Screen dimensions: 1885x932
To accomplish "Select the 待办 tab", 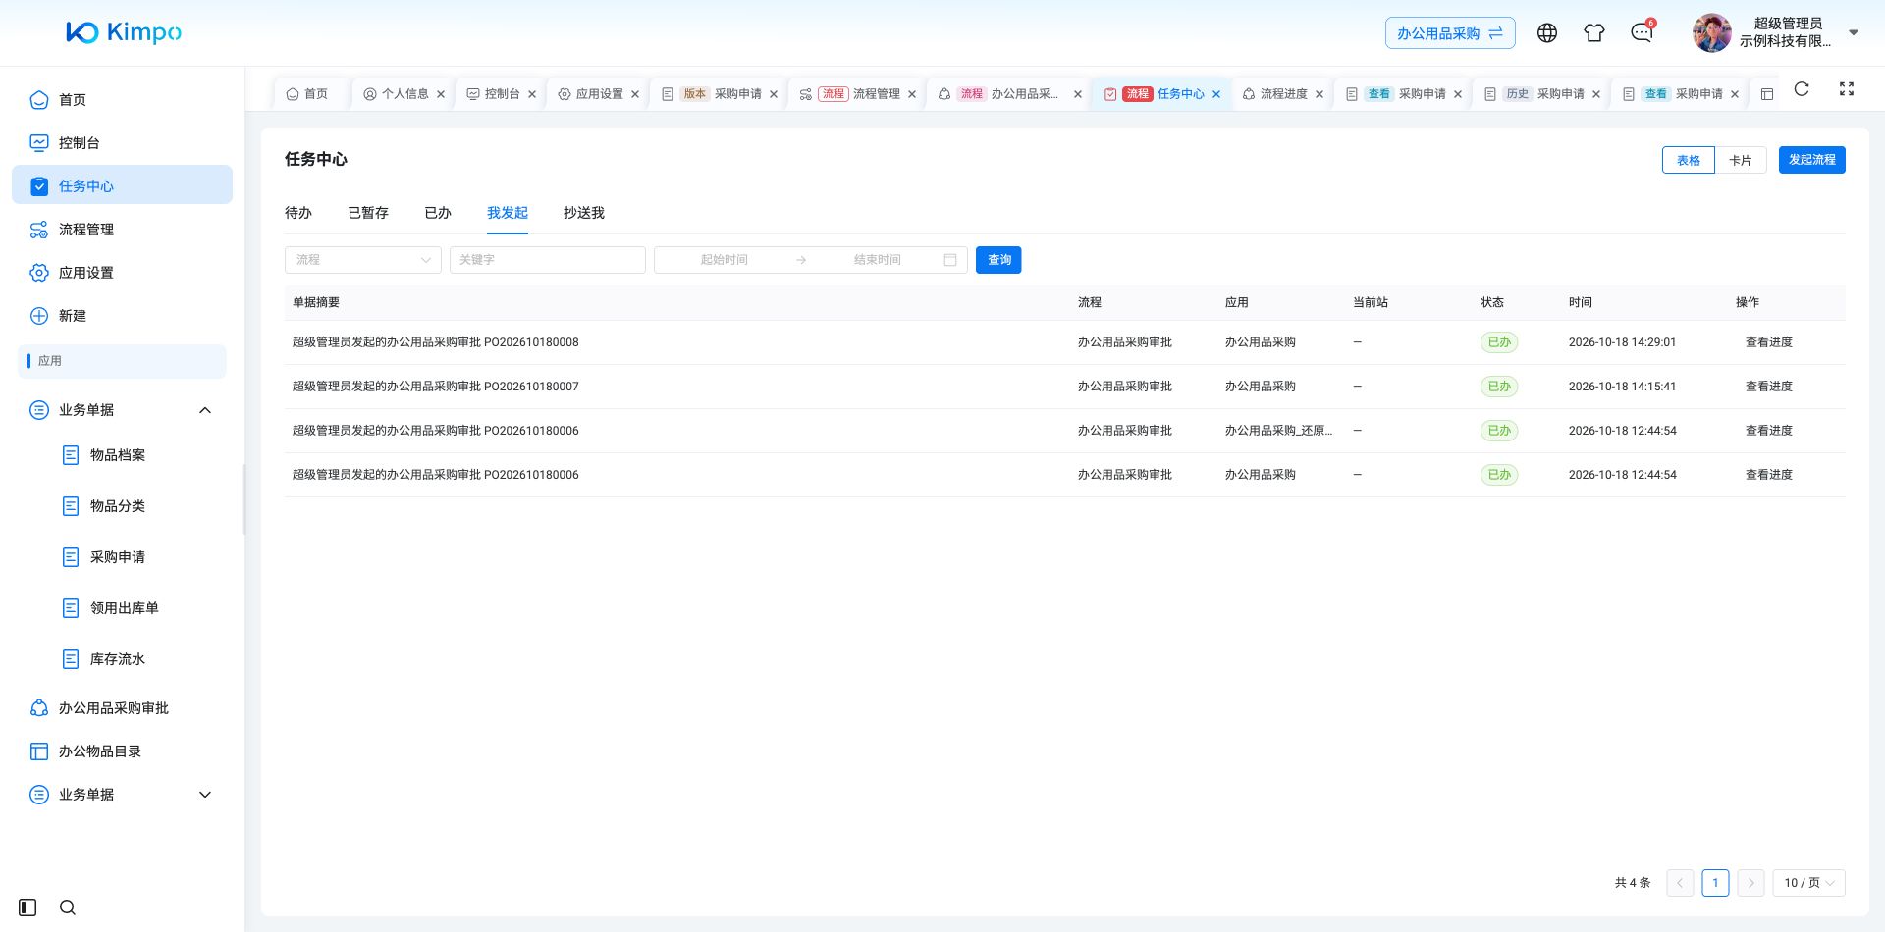I will click(298, 213).
